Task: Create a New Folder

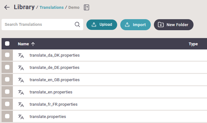Action: click(x=174, y=25)
